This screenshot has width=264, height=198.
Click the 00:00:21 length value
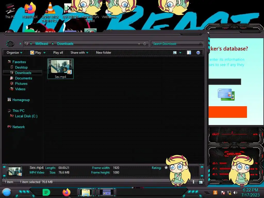(x=64, y=168)
